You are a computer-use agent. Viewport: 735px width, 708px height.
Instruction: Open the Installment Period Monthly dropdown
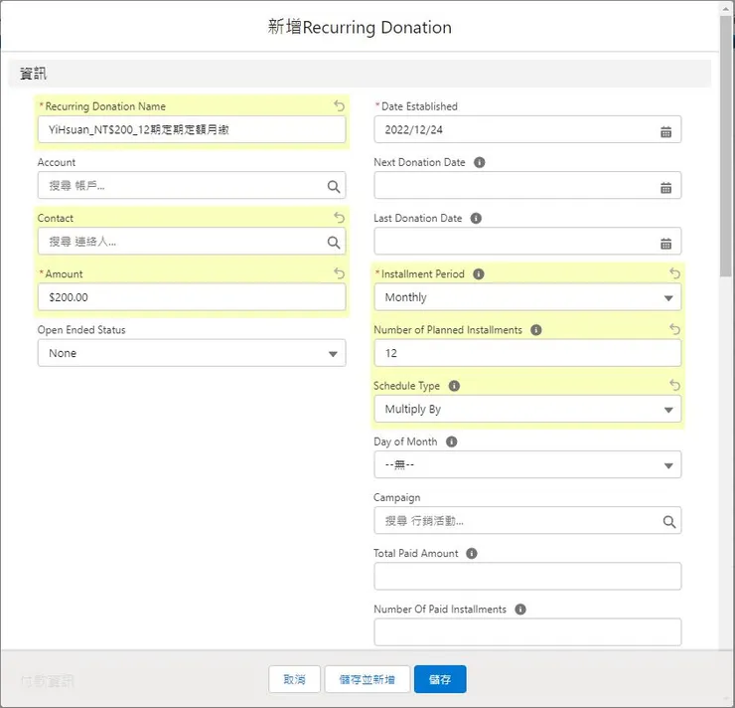(527, 297)
